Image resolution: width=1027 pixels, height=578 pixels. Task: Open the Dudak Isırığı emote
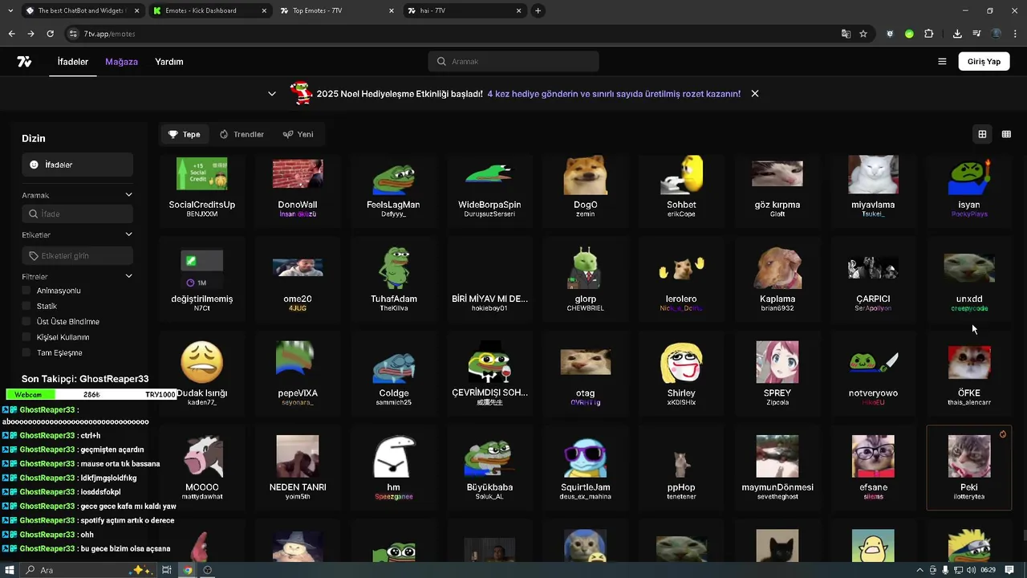[202, 374]
